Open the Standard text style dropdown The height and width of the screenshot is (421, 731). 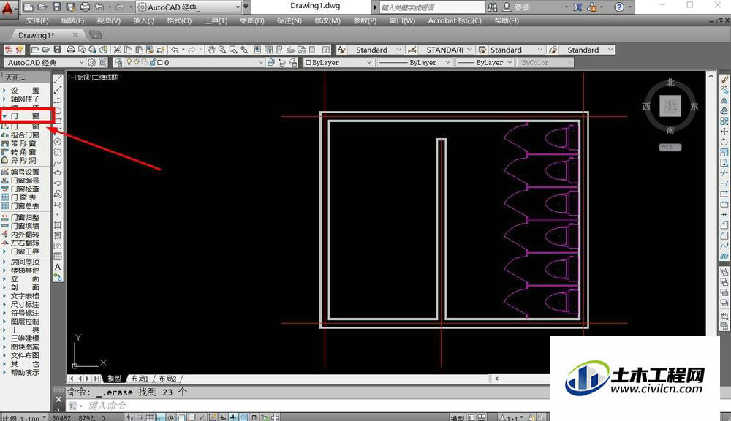click(x=375, y=50)
